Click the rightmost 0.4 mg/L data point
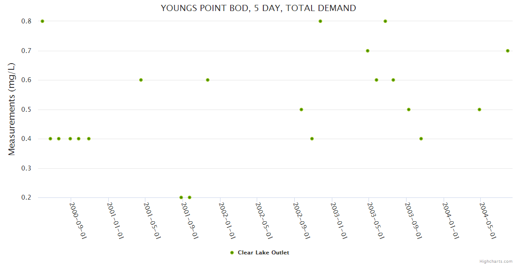 click(421, 139)
